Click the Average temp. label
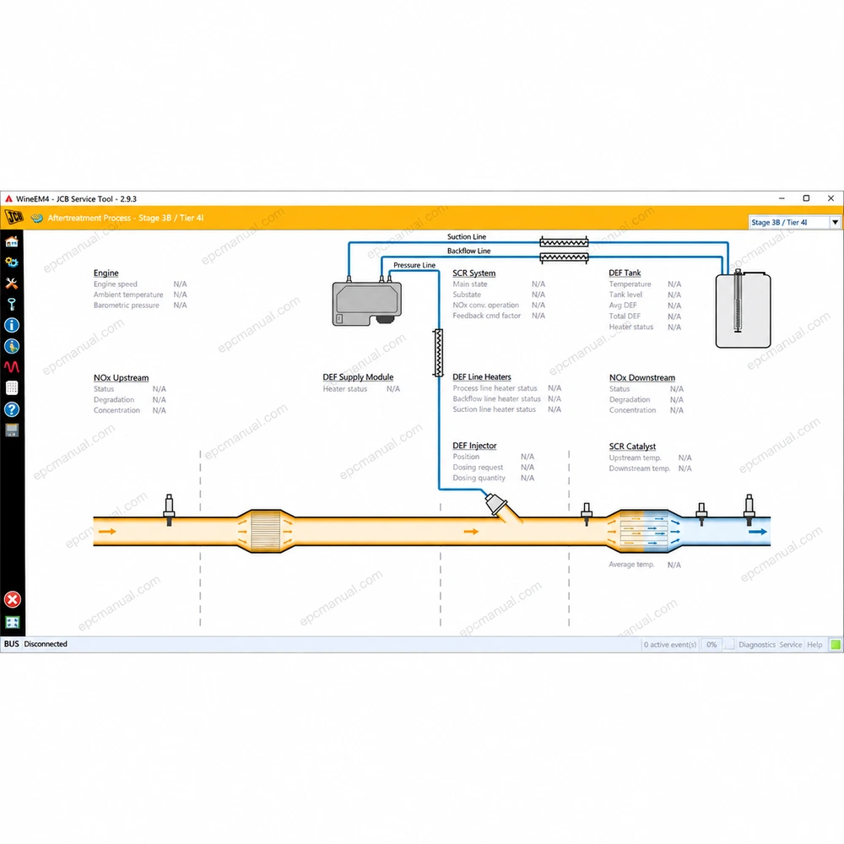This screenshot has width=844, height=844. [x=631, y=565]
